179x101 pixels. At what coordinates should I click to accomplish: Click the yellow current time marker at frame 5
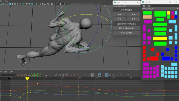click(x=27, y=78)
